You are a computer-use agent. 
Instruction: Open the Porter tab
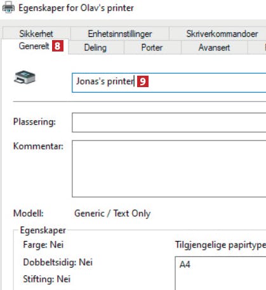coord(152,48)
